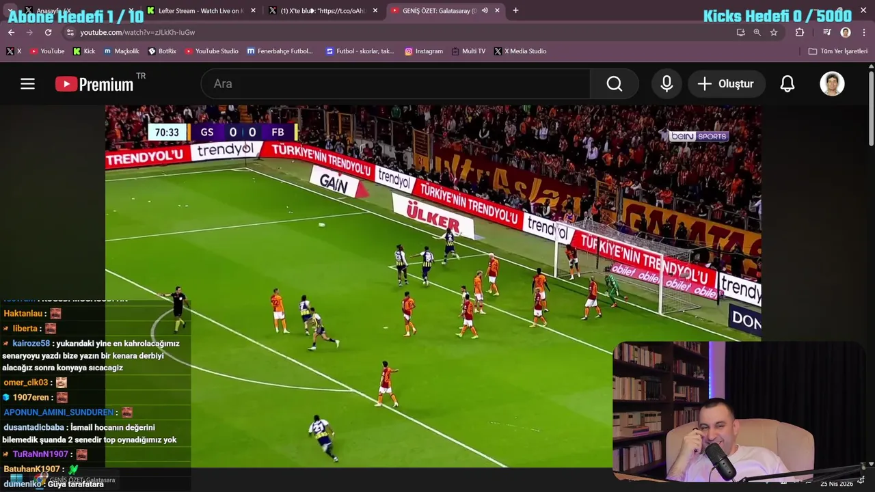Screen dimensions: 875x492
Task: Mute the GENİŞ ÖZET tab speaker icon
Action: coord(485,10)
